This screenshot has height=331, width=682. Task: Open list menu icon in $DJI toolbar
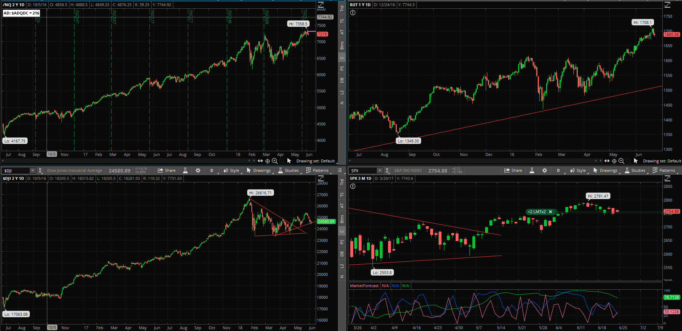pyautogui.click(x=340, y=170)
